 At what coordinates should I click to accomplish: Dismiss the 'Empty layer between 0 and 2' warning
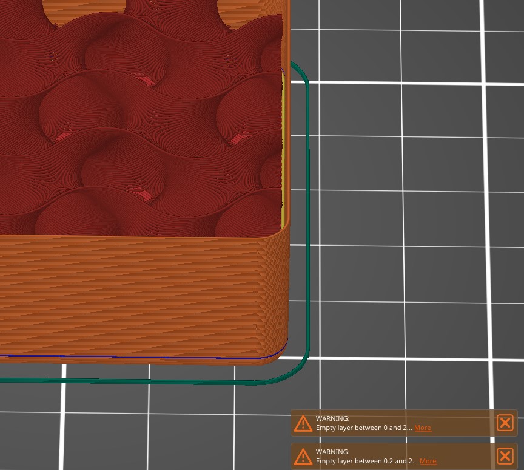505,423
